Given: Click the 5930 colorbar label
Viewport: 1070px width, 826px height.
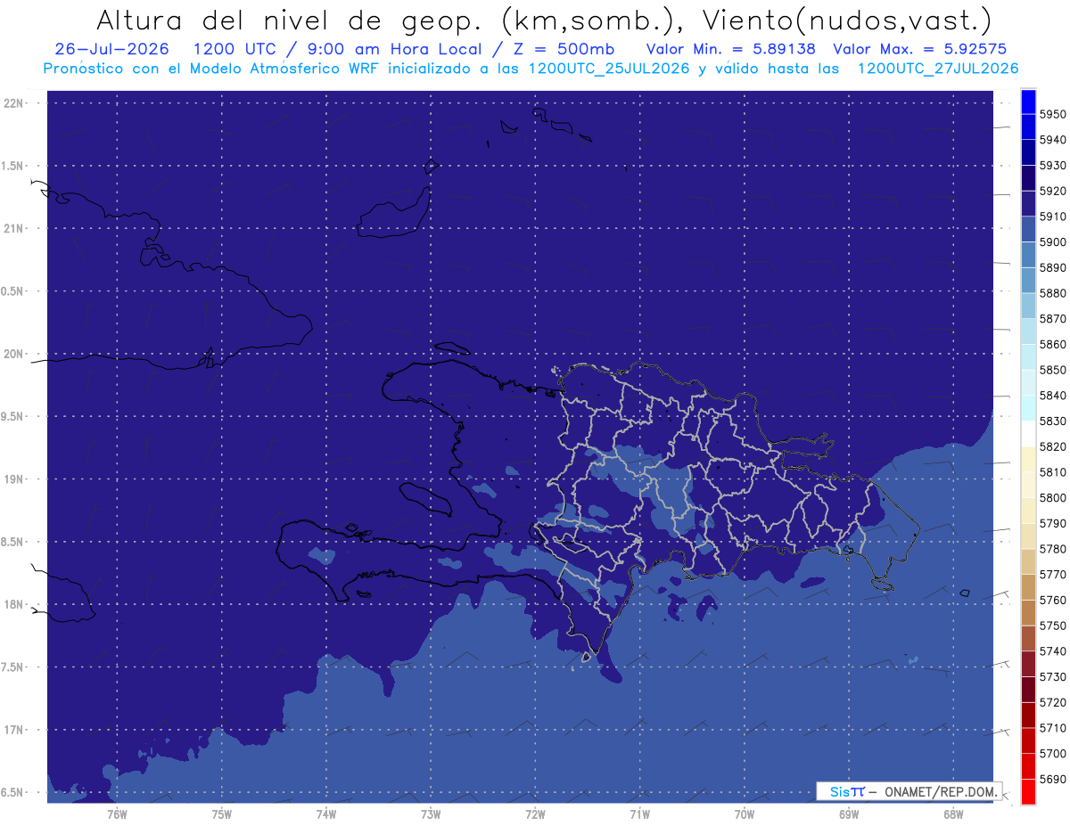Looking at the screenshot, I should coord(1052,166).
